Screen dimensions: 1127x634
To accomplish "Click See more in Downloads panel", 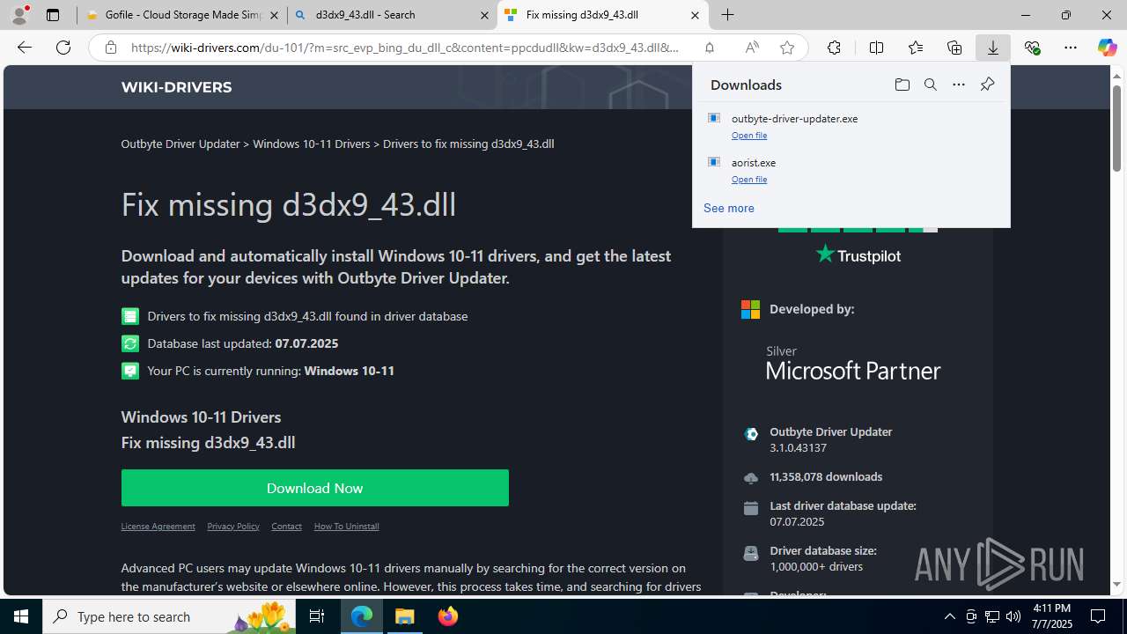I will click(x=728, y=208).
